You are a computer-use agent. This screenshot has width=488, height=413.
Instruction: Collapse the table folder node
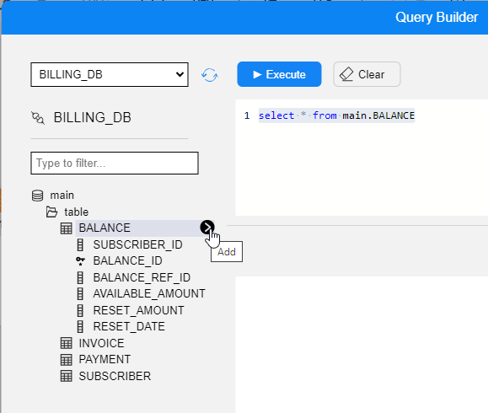[x=76, y=212]
